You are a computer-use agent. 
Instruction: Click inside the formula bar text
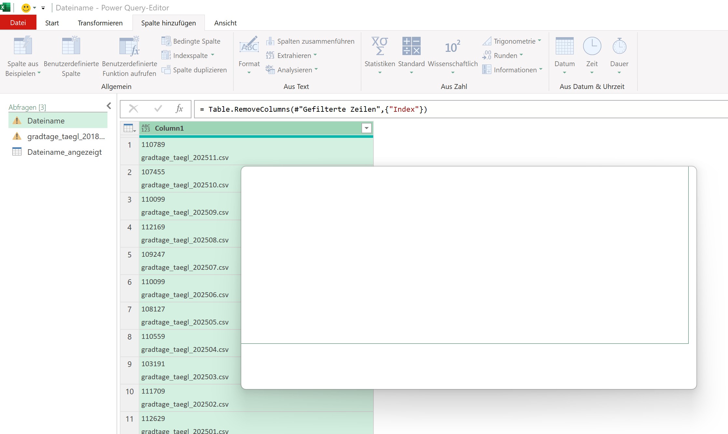pyautogui.click(x=313, y=109)
